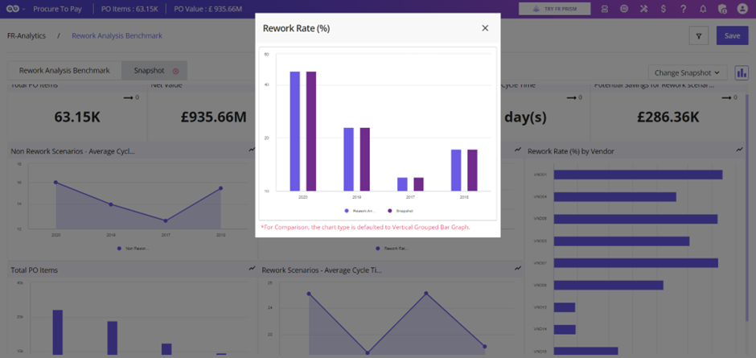Click the 63.15K KPI value
756x358 pixels.
(x=77, y=117)
